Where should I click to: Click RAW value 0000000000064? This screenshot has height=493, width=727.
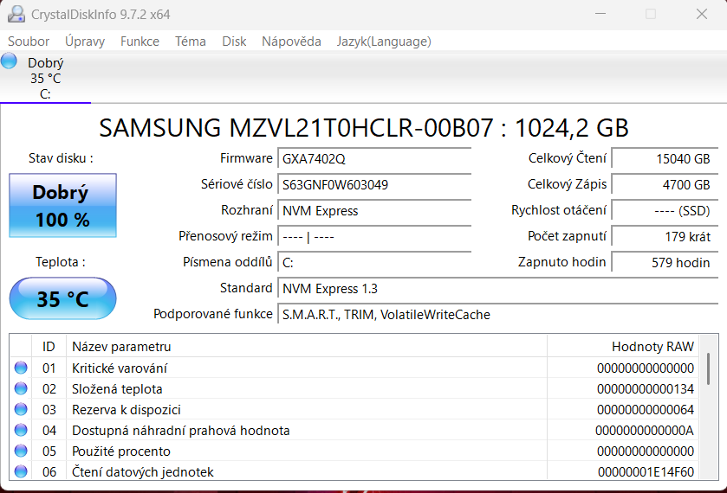646,410
